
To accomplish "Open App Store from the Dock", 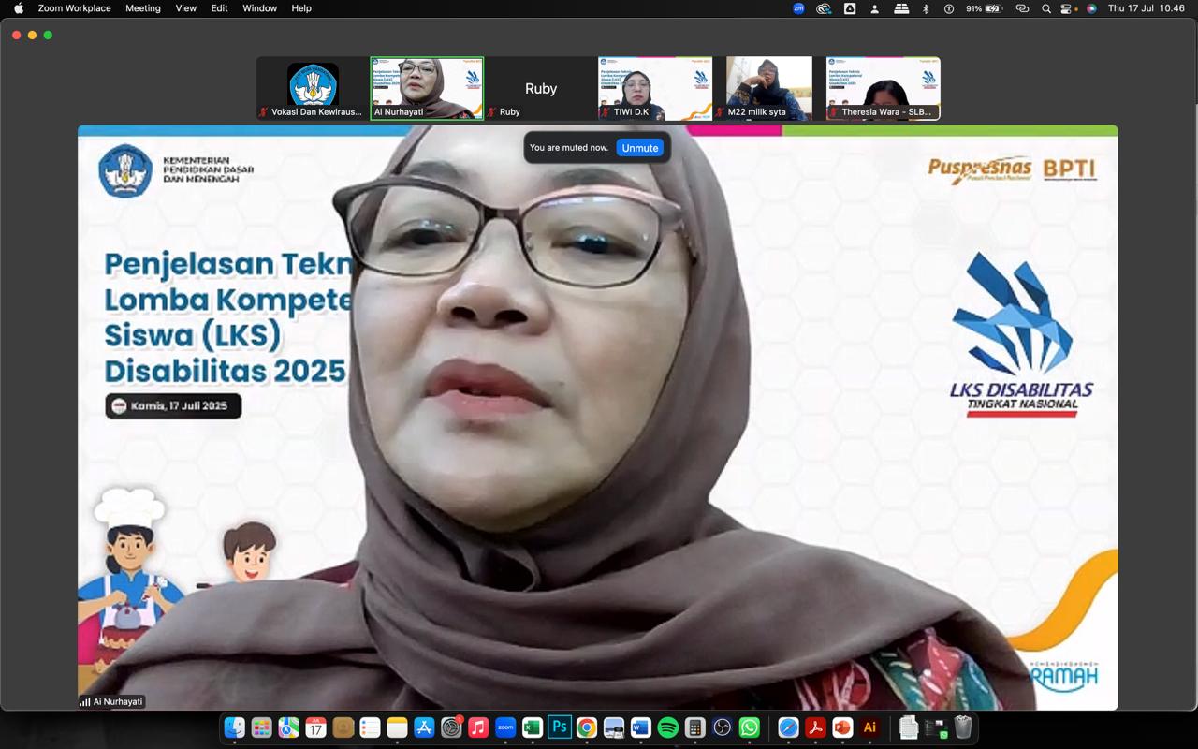I will coord(424,727).
